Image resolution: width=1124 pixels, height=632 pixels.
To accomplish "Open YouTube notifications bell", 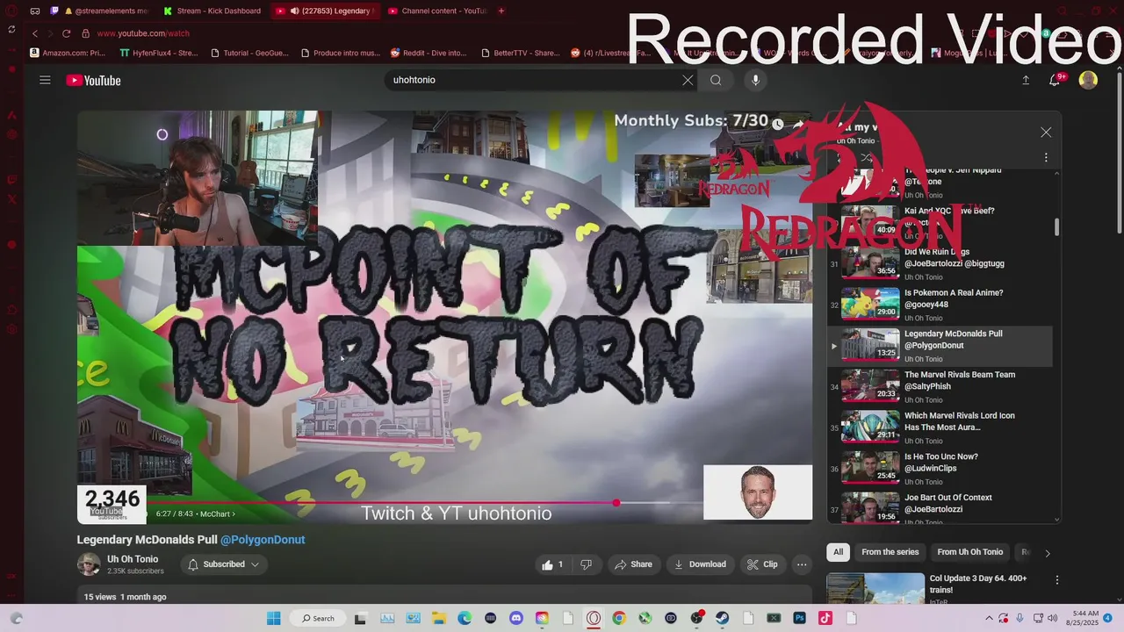I will tap(1056, 80).
